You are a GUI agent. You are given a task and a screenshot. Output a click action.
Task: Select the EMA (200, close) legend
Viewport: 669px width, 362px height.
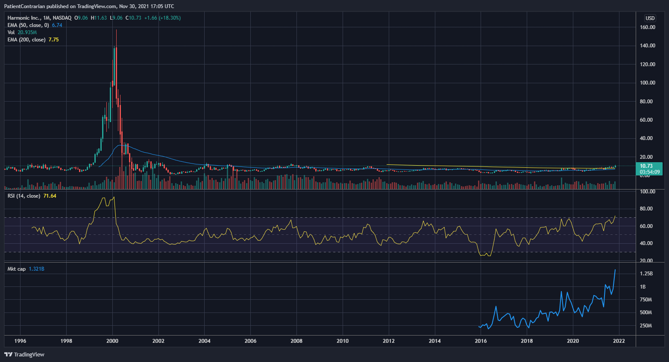click(26, 40)
